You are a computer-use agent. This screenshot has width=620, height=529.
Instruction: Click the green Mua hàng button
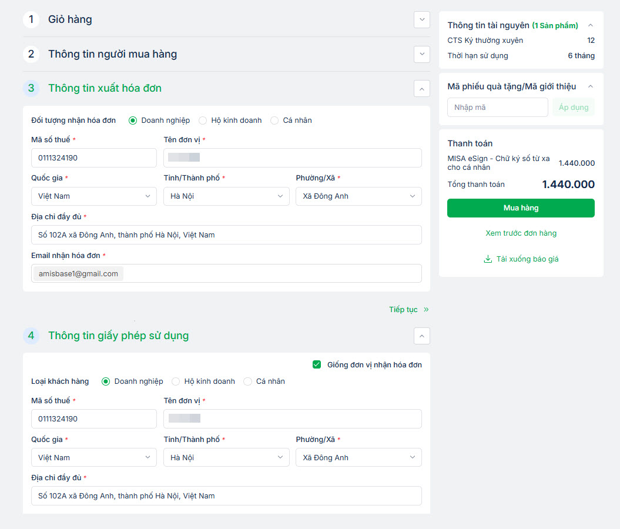[521, 208]
